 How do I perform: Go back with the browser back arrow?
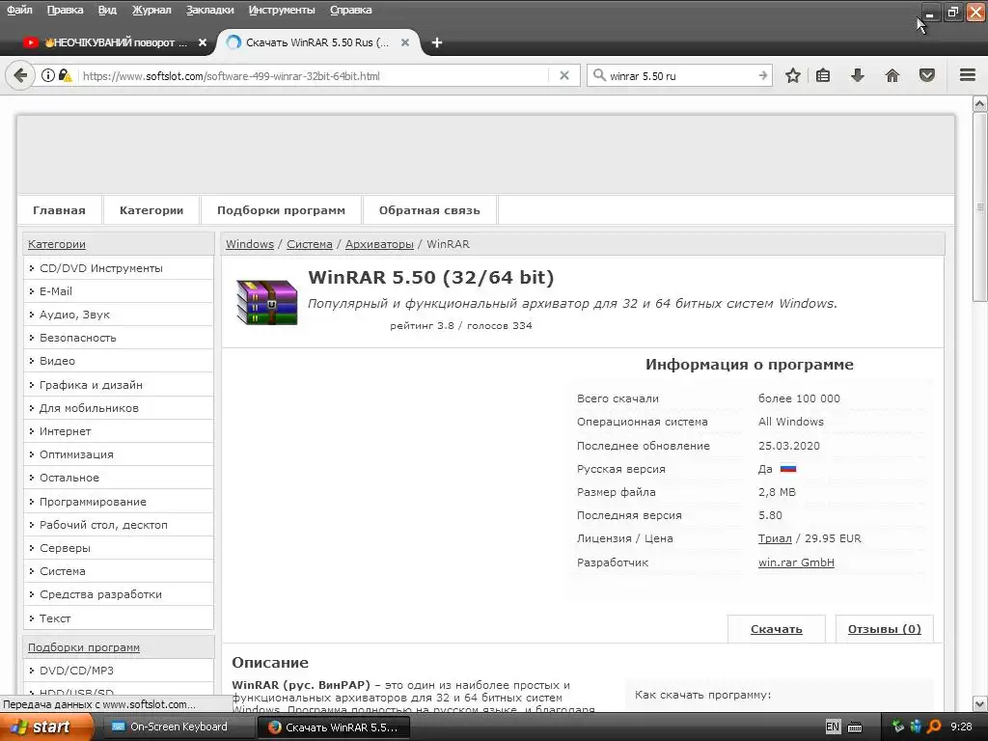pos(20,75)
